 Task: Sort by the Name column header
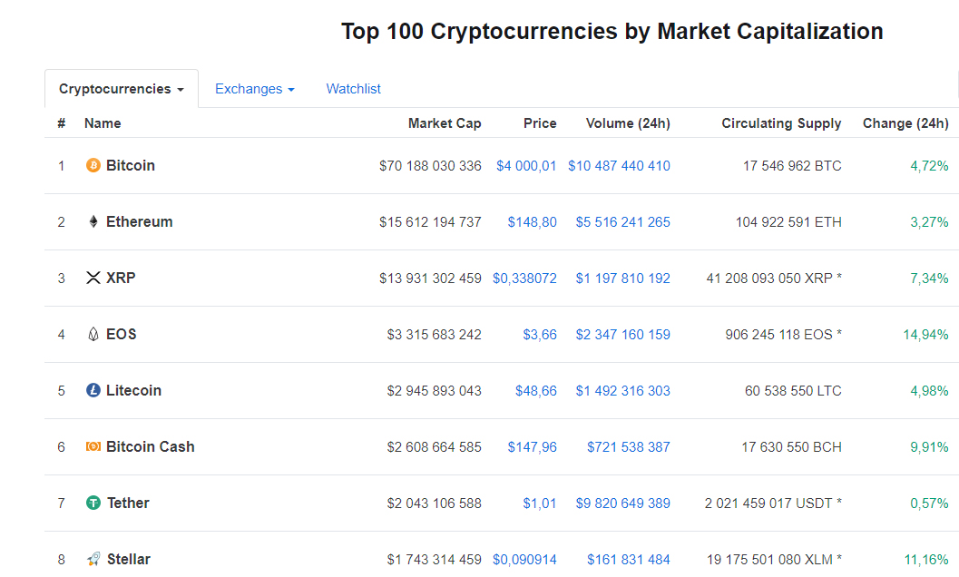click(103, 123)
